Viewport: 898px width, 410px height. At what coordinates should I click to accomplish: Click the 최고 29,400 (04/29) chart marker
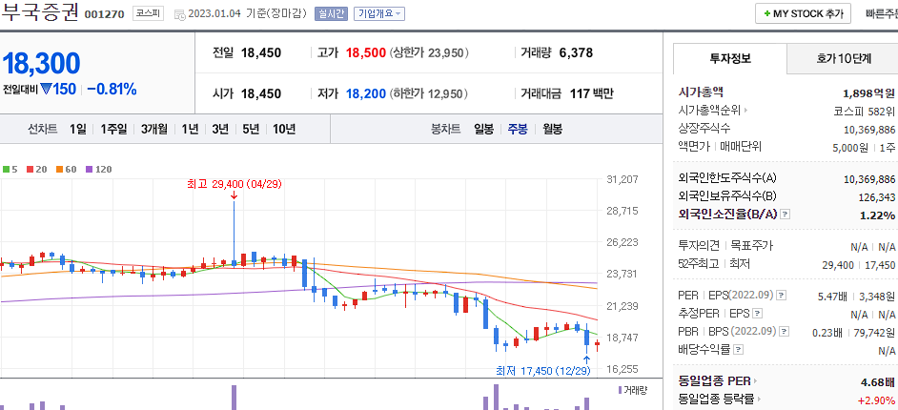click(235, 185)
